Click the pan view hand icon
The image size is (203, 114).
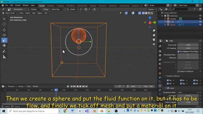(x=154, y=35)
